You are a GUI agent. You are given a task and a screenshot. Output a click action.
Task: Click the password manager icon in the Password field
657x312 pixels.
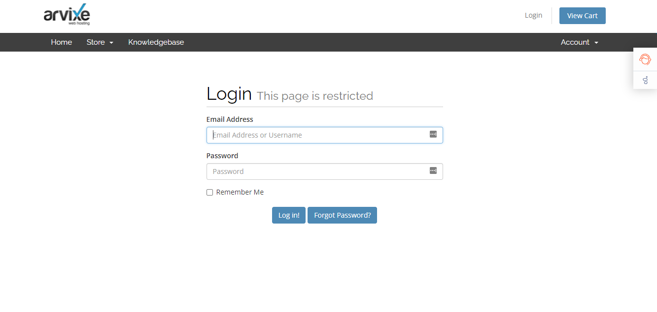click(433, 170)
